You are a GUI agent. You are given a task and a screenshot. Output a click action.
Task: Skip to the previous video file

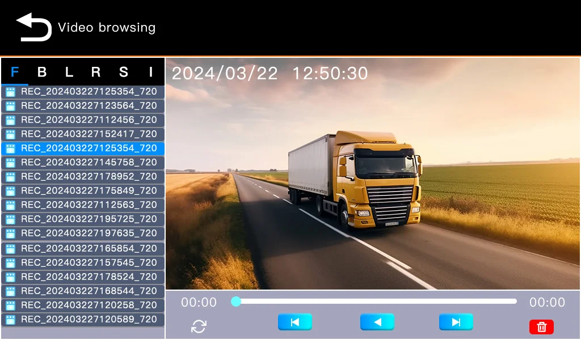click(x=295, y=322)
